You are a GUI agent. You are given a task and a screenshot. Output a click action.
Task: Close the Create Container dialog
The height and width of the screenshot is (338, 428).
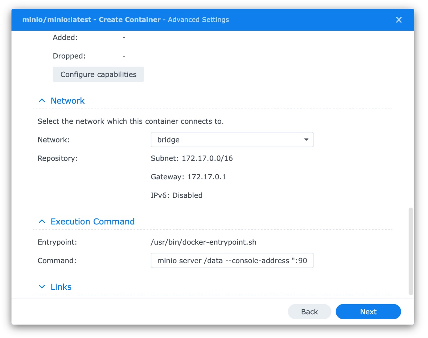coord(399,20)
